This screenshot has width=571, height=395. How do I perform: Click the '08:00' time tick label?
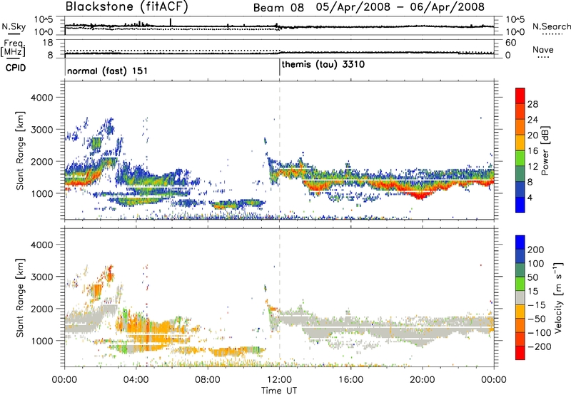208,380
